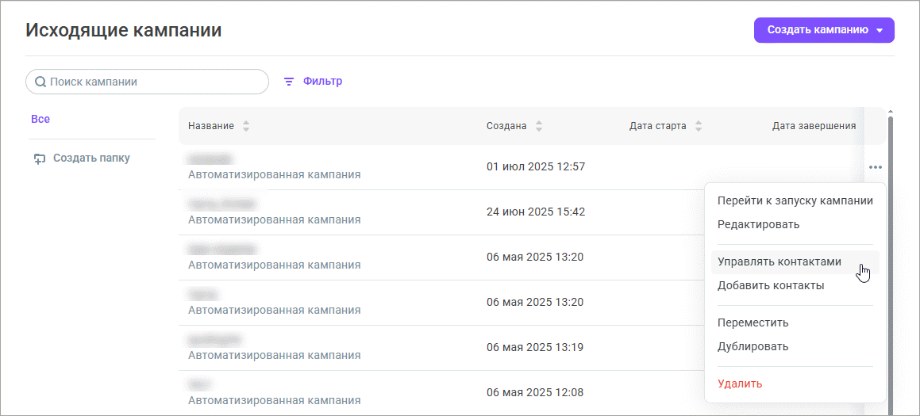Image resolution: width=920 pixels, height=416 pixels.
Task: Sort by Название column arrows
Action: [x=246, y=126]
